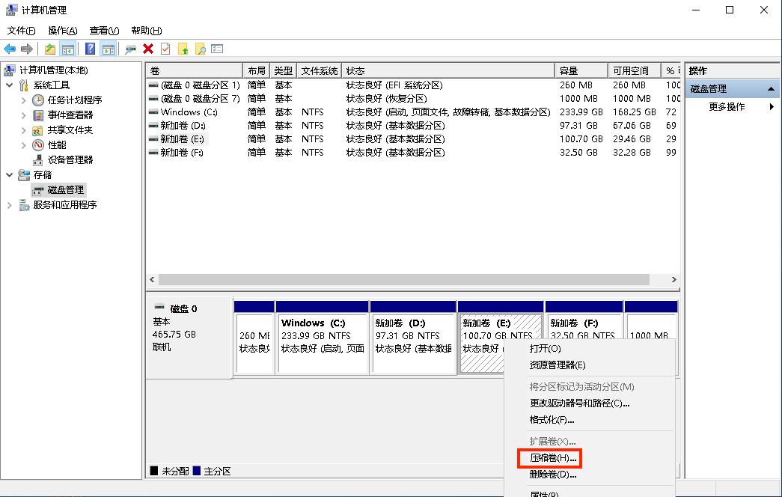The height and width of the screenshot is (497, 782).
Task: Open the 文件(F) menu
Action: [x=20, y=31]
